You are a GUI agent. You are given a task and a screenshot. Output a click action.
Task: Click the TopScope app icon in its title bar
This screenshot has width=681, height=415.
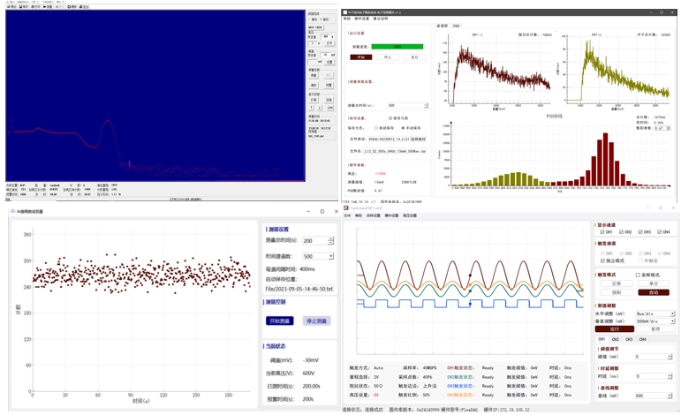[345, 207]
